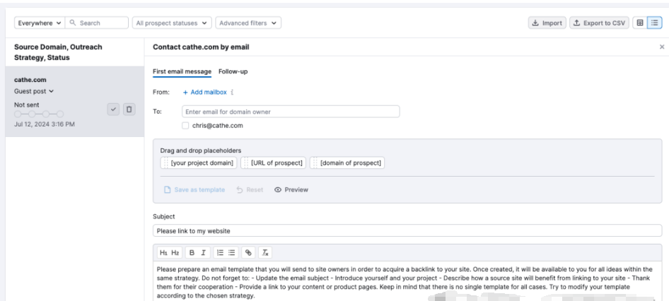Open the Everywhere search scope dropdown
The image size is (669, 301).
click(x=40, y=23)
